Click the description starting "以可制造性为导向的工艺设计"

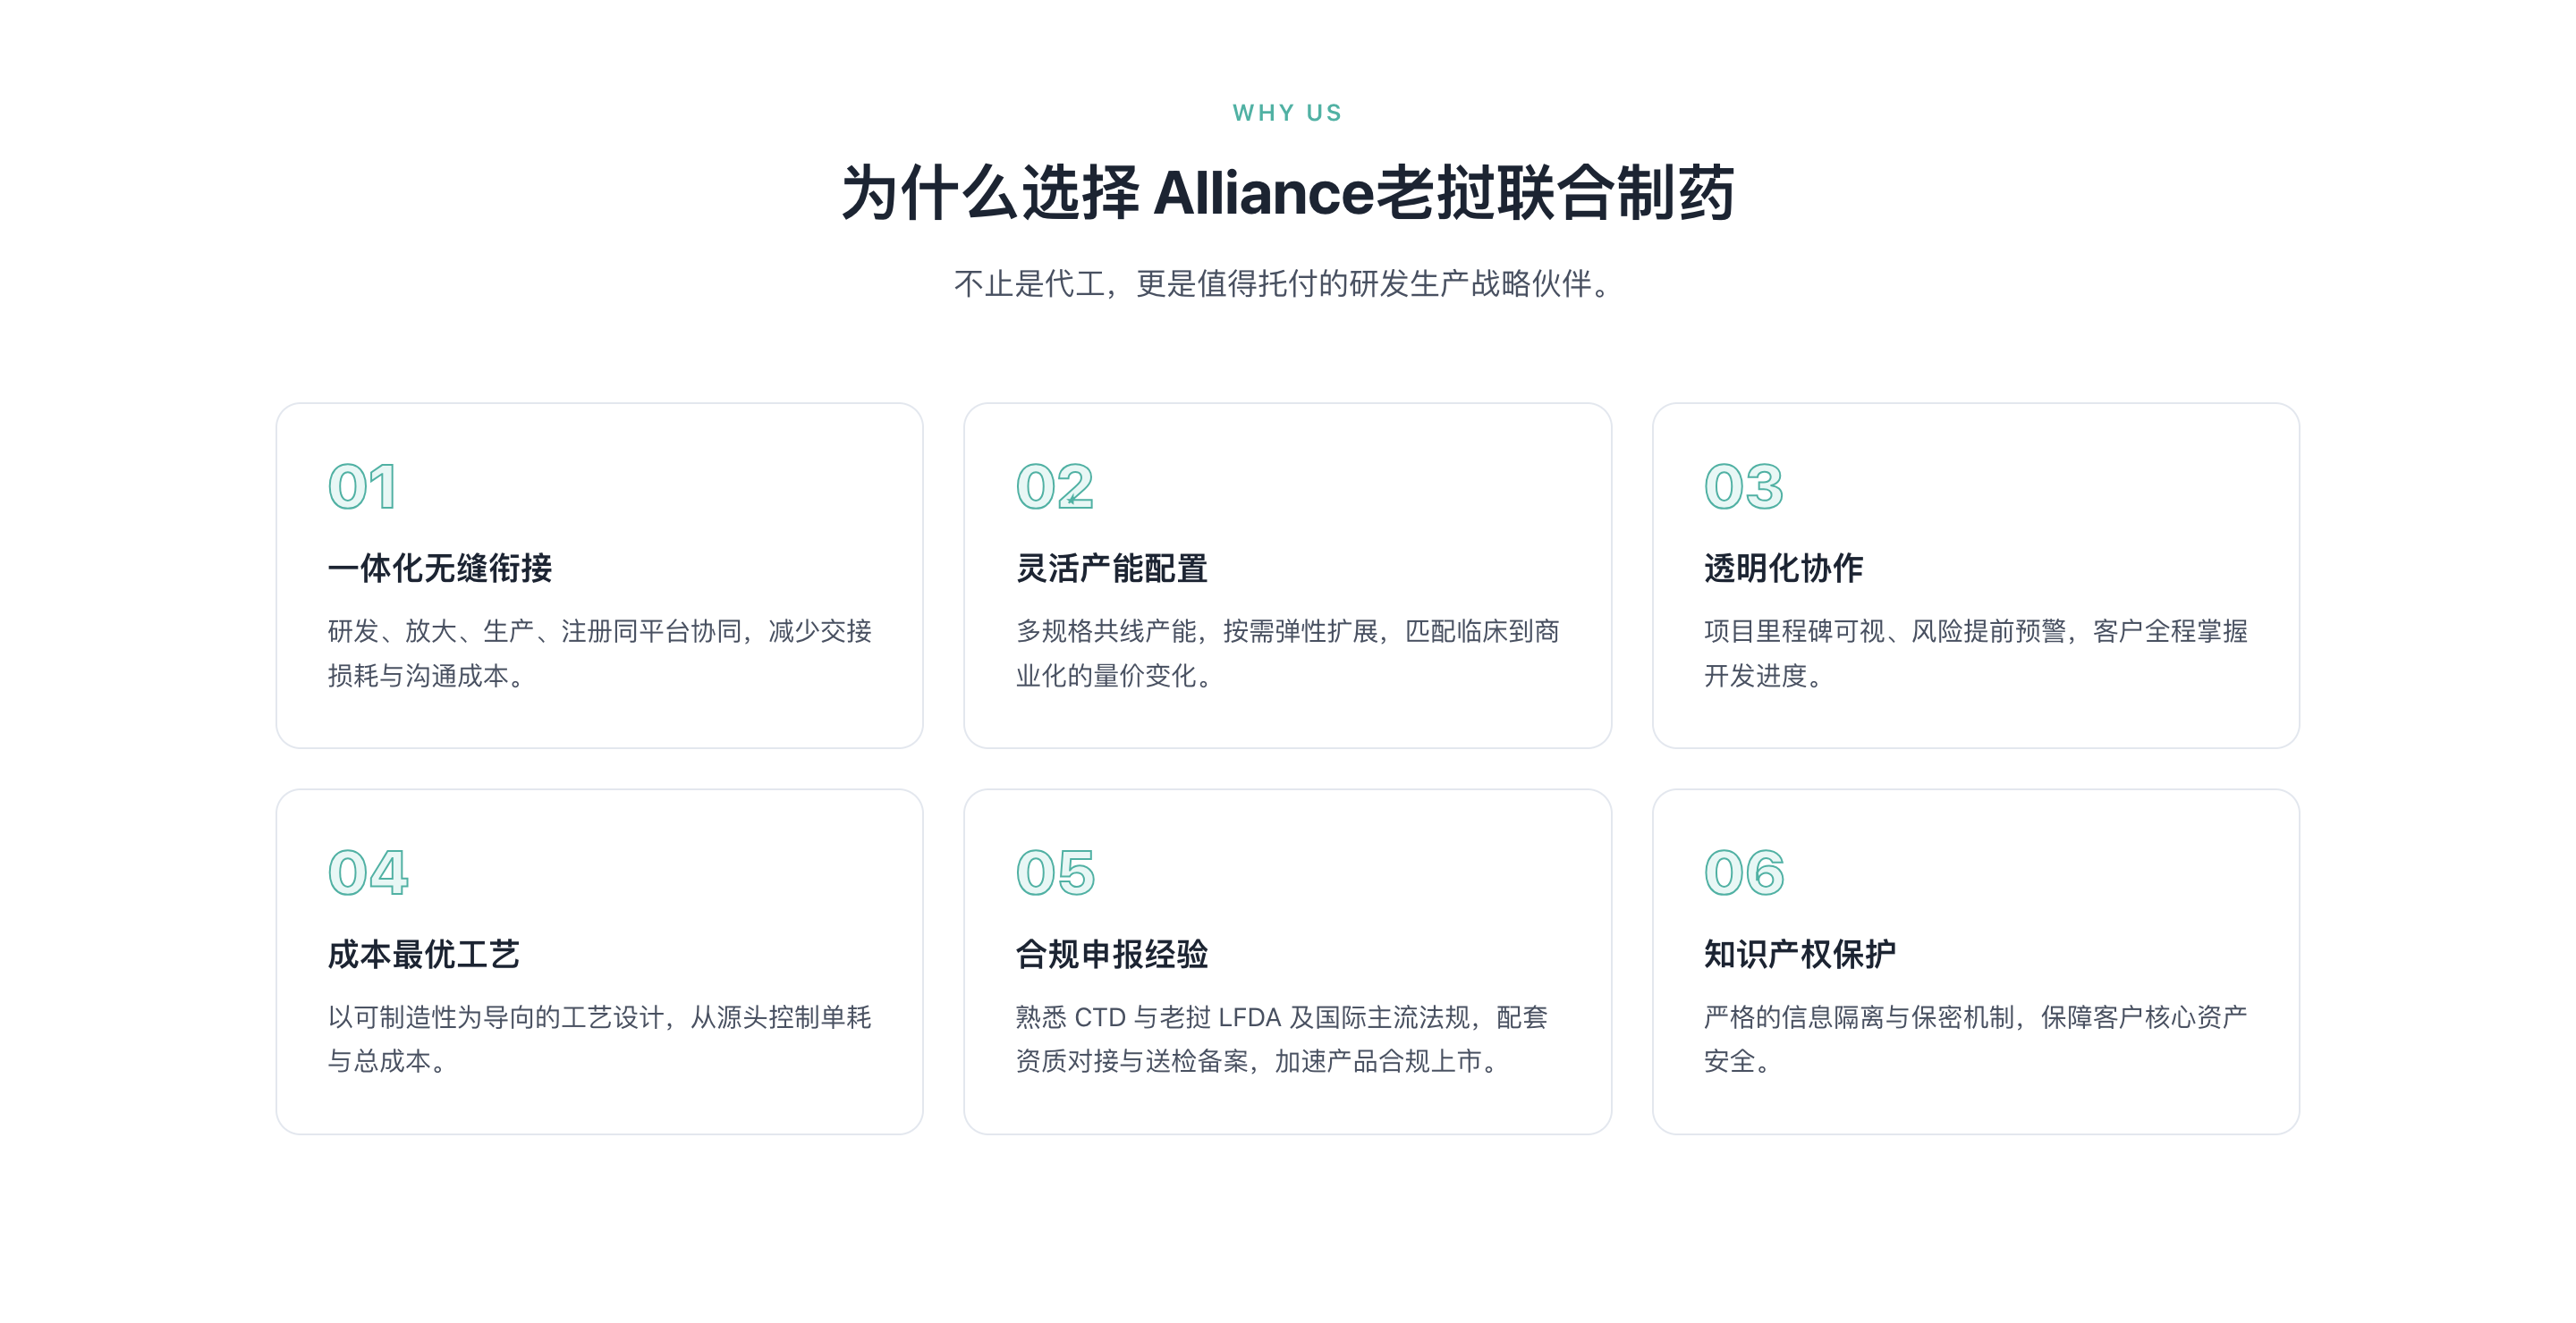[600, 1040]
